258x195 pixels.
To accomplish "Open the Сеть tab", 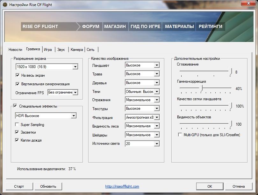I will pos(91,50).
